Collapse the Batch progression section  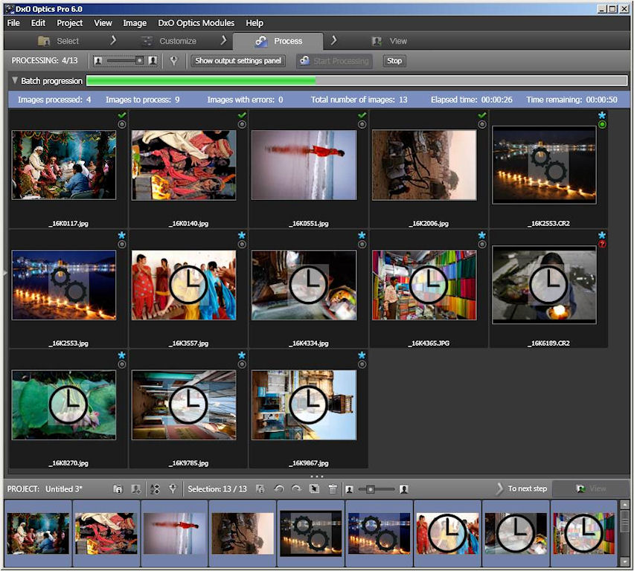pos(14,81)
